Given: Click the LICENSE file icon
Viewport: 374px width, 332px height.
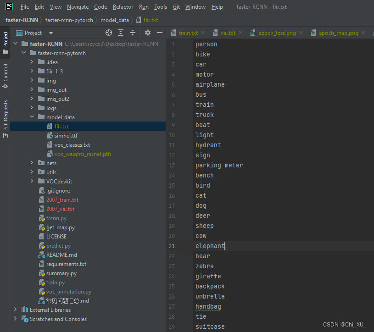Looking at the screenshot, I should pyautogui.click(x=41, y=237).
